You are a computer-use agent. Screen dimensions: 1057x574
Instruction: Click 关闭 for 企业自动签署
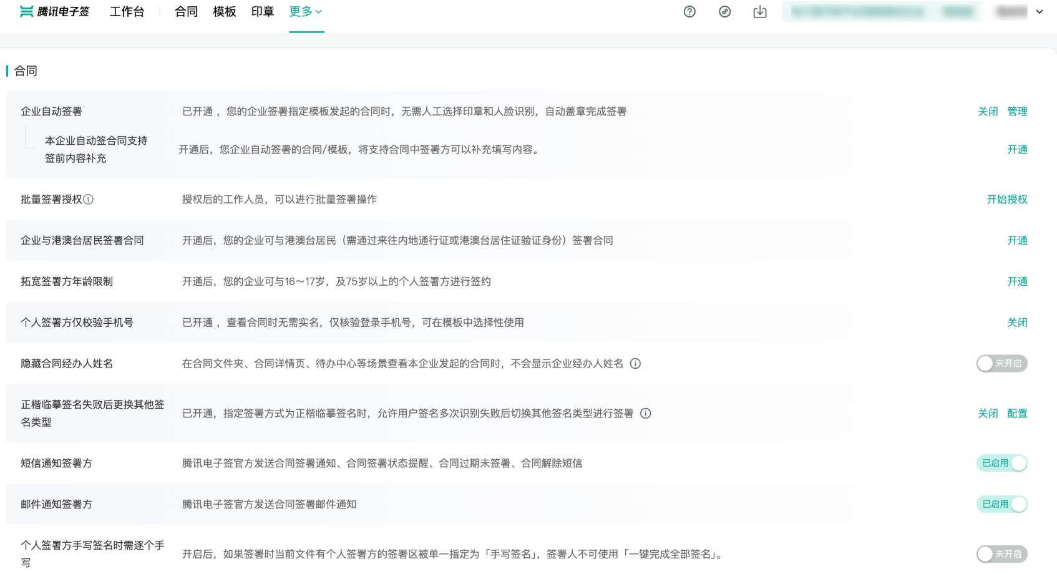[988, 112]
